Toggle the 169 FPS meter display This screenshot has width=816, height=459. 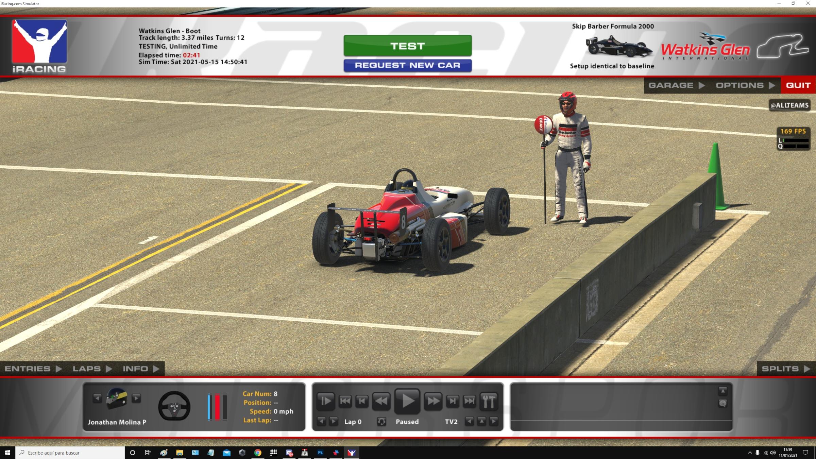(793, 131)
